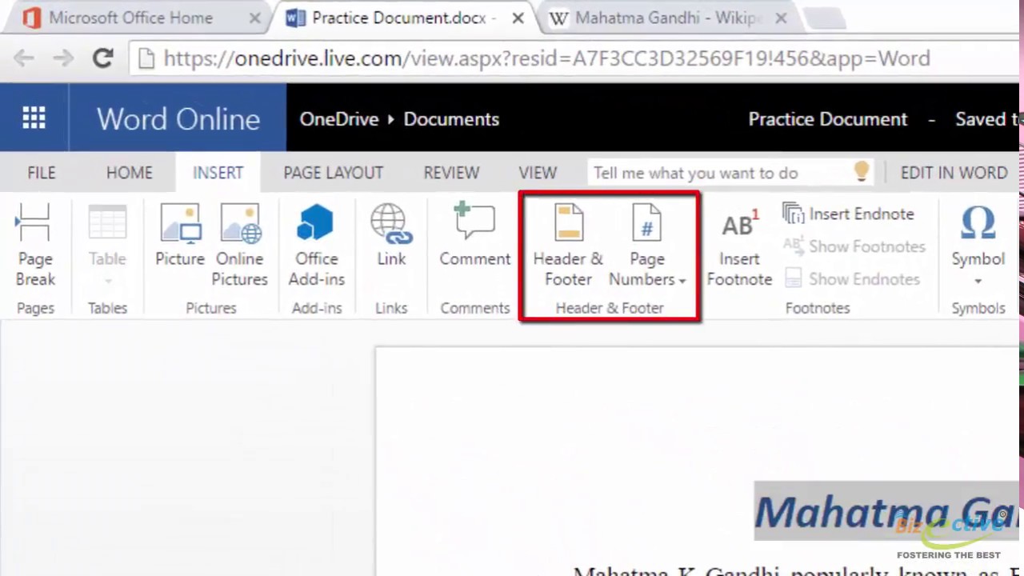Screen dimensions: 1024x576
Task: Open a new browser tab
Action: pyautogui.click(x=826, y=18)
